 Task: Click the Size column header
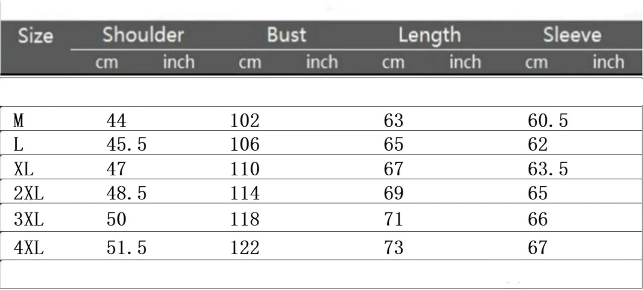click(36, 36)
